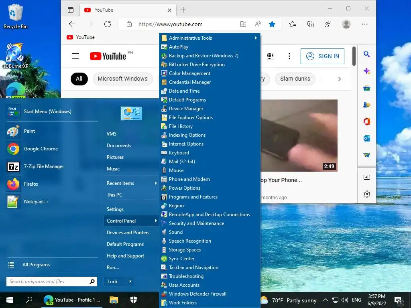Open Device Manager from Control Panel list
This screenshot has height=308, width=411.
coord(210,108)
